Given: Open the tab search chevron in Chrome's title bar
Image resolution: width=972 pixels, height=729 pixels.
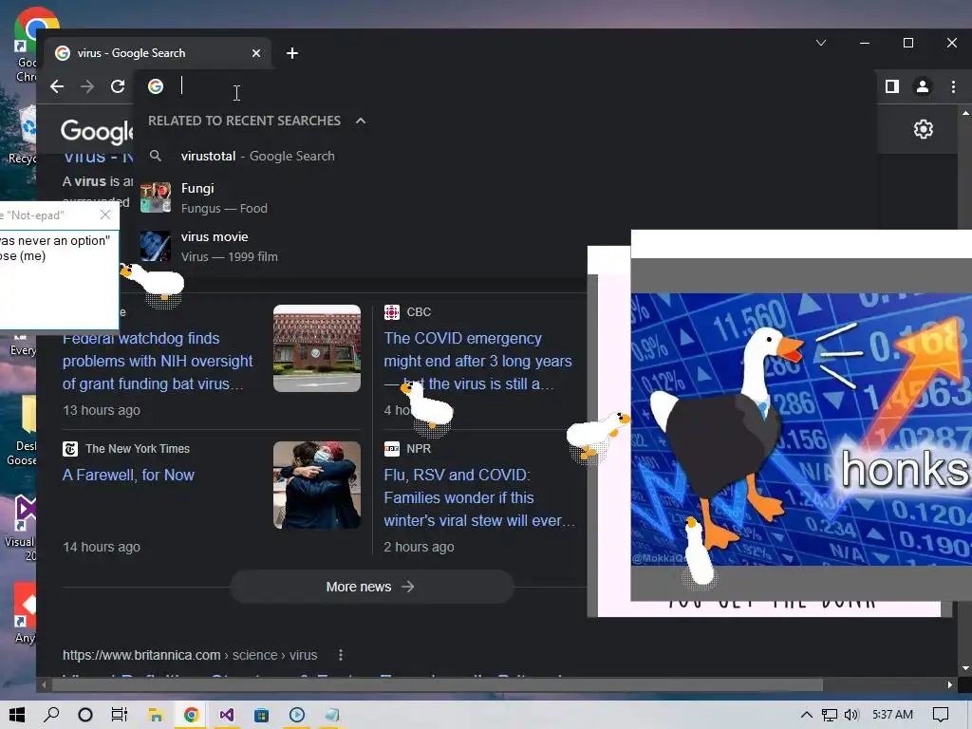Looking at the screenshot, I should 821,43.
